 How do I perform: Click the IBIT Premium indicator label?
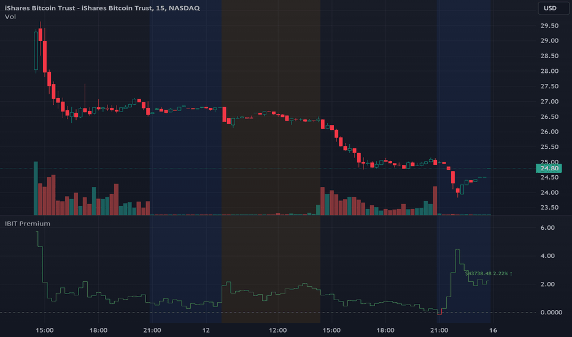click(28, 224)
